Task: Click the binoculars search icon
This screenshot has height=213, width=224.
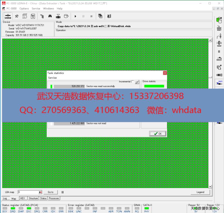Action: click(50, 16)
